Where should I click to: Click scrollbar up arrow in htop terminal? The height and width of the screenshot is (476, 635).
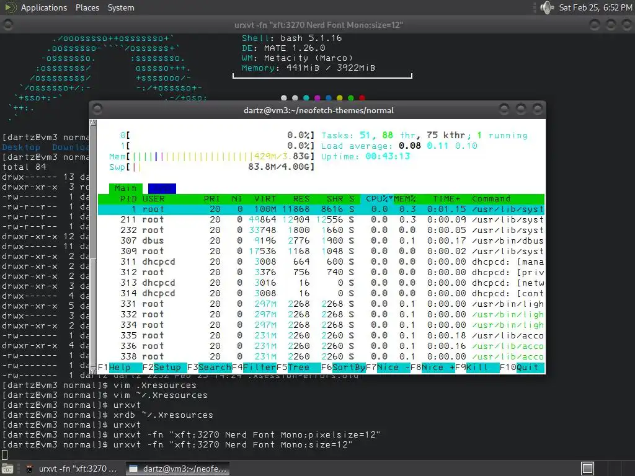[93, 123]
